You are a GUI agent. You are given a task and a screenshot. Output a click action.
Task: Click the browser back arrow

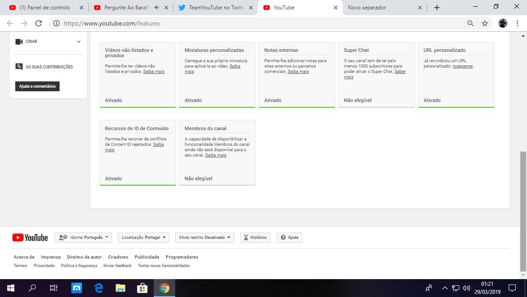(x=10, y=23)
